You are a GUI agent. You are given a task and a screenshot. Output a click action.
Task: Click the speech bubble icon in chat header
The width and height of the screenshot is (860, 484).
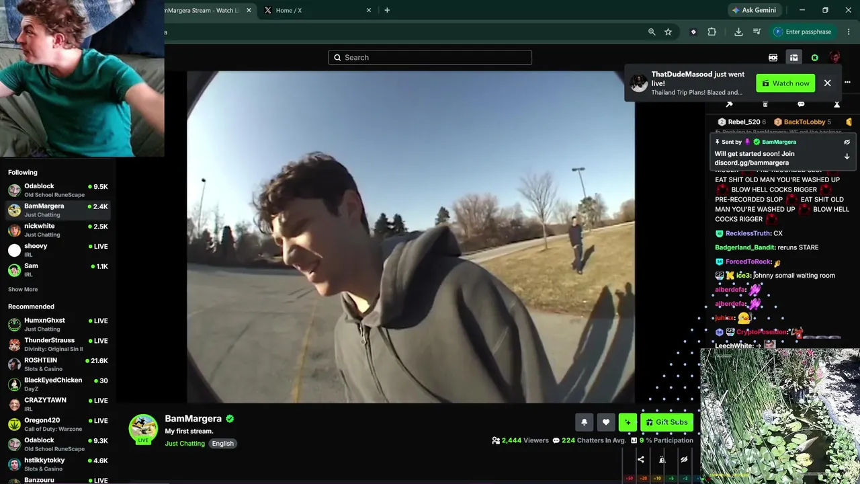[801, 104]
